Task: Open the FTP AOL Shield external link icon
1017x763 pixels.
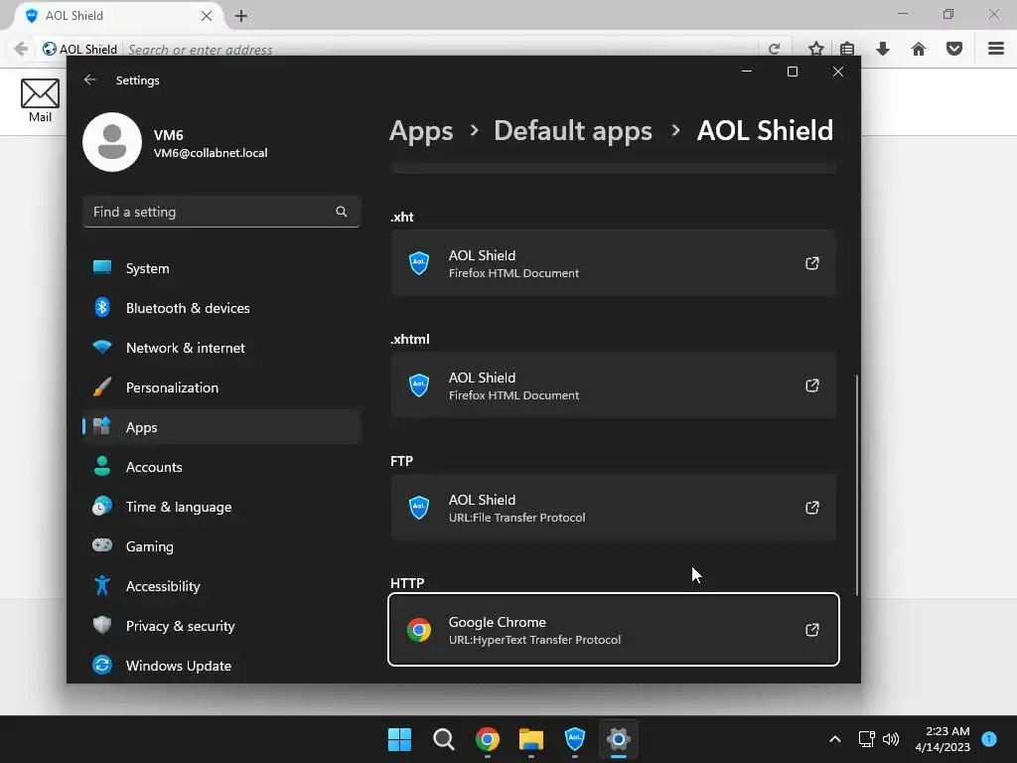Action: [812, 508]
